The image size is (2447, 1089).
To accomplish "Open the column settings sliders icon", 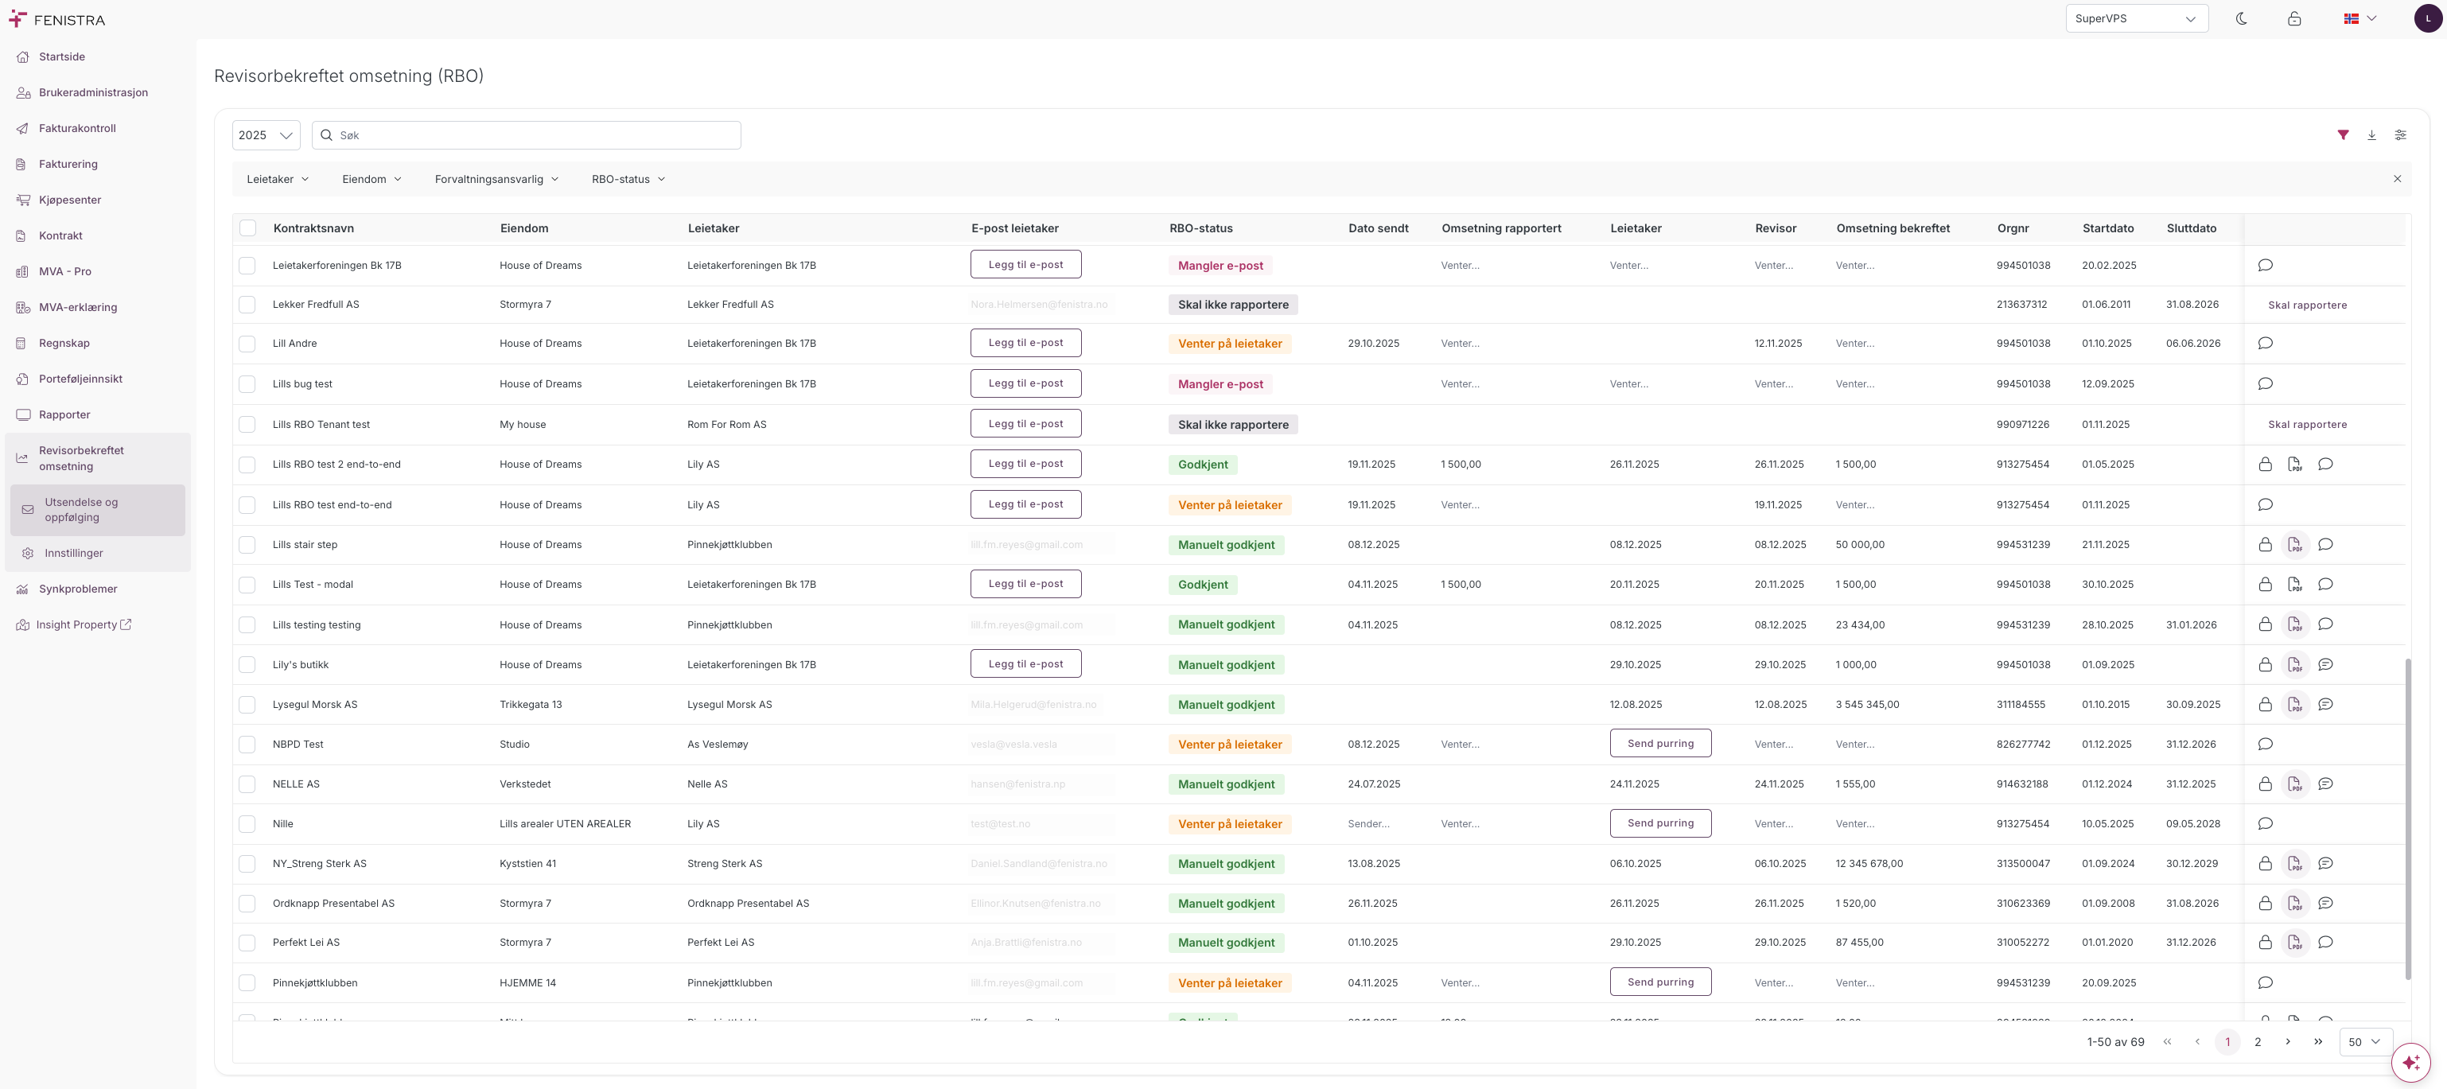I will [x=2399, y=135].
